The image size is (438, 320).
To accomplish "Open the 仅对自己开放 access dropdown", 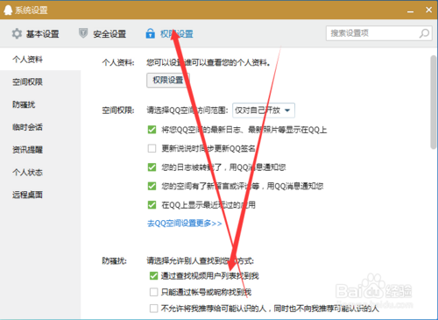I will [x=264, y=110].
